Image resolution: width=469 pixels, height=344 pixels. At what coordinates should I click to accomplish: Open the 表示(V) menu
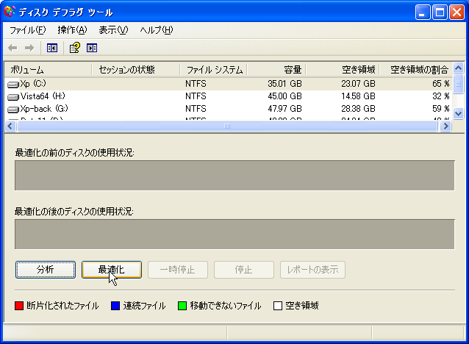point(113,30)
